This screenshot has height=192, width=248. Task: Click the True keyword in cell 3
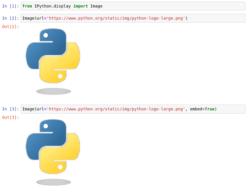coord(209,109)
